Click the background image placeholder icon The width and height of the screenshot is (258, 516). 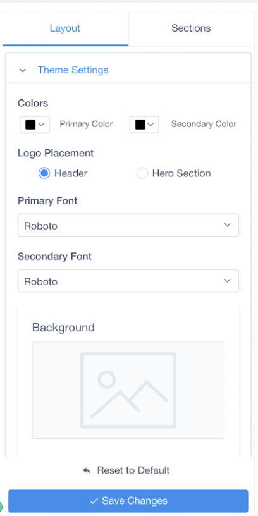coord(128,390)
